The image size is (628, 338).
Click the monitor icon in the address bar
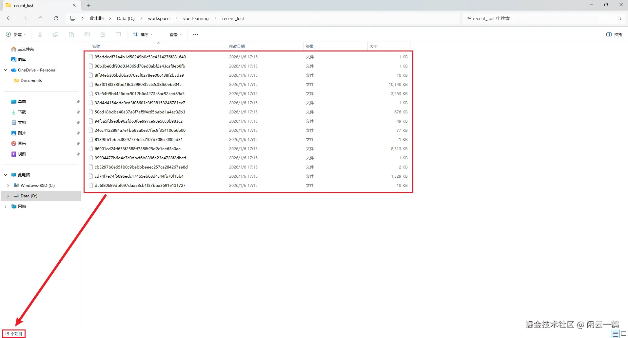point(73,18)
